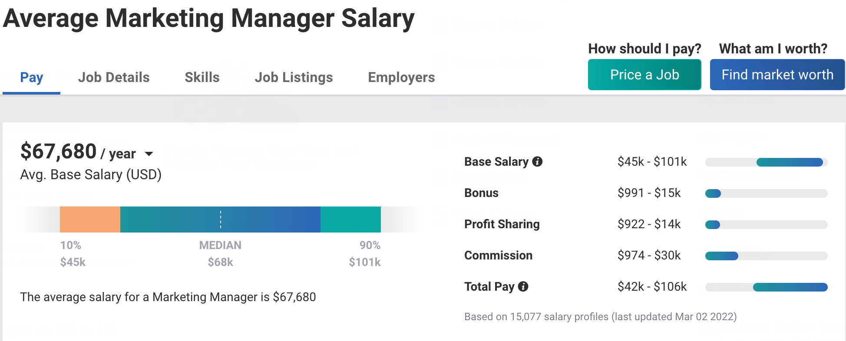846x341 pixels.
Task: Switch to the Pay tab
Action: [31, 78]
